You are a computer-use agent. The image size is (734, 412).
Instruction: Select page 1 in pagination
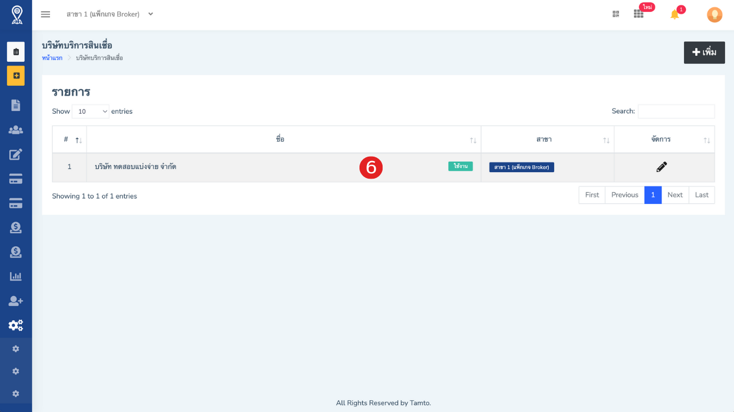[653, 195]
